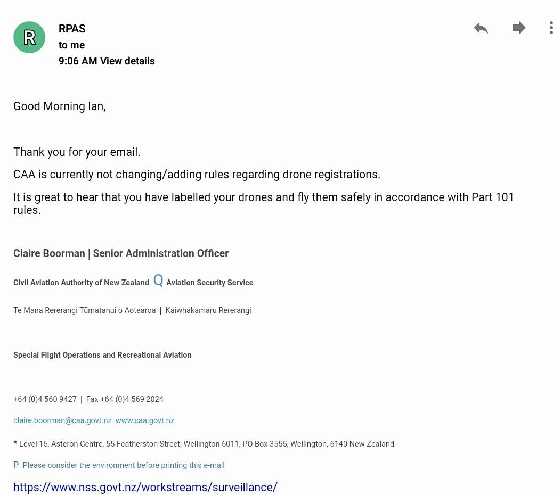Expand View details of the email
This screenshot has height=495, width=553.
tap(127, 61)
